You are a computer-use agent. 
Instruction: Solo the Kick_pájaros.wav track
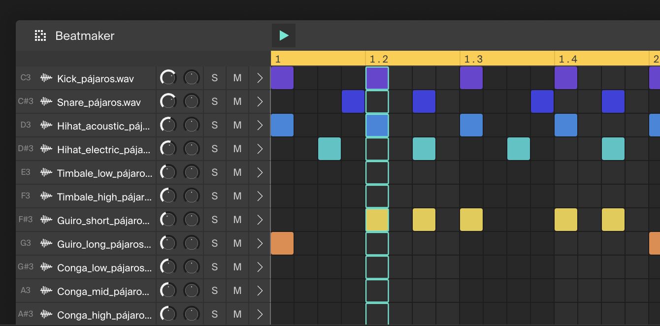click(x=215, y=78)
